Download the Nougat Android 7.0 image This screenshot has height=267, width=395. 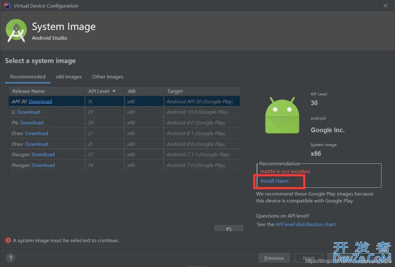[43, 165]
